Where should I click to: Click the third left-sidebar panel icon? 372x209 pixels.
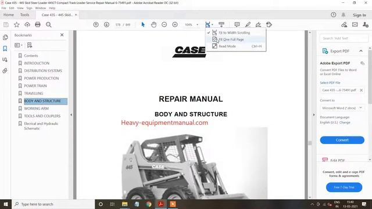[x=5, y=59]
